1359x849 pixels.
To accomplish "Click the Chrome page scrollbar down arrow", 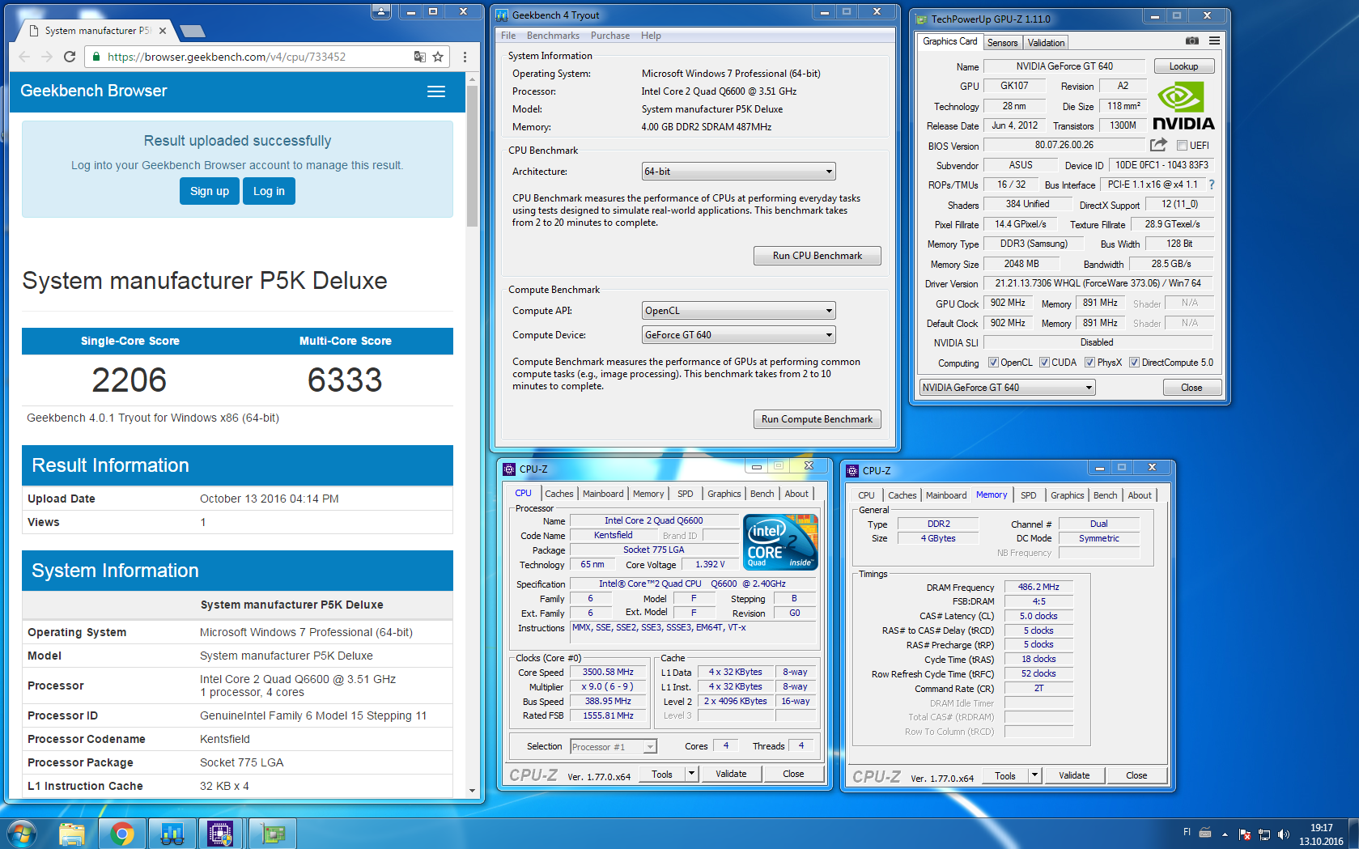I will click(x=472, y=791).
